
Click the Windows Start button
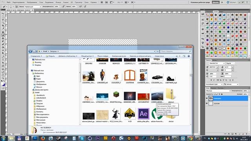point(4,138)
